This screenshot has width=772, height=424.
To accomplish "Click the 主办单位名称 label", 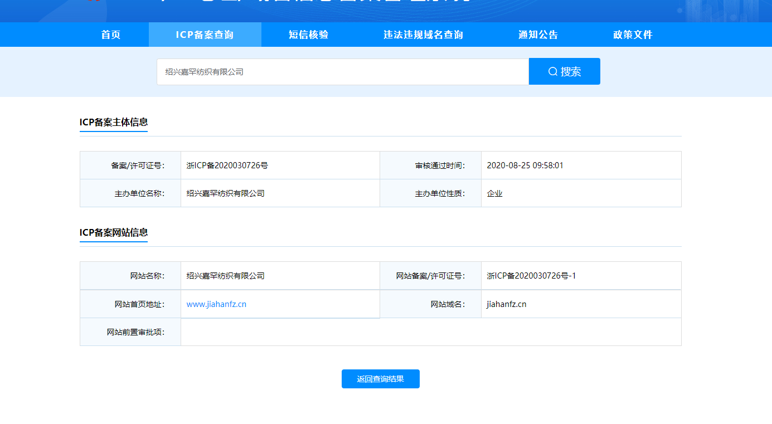I will click(x=139, y=193).
